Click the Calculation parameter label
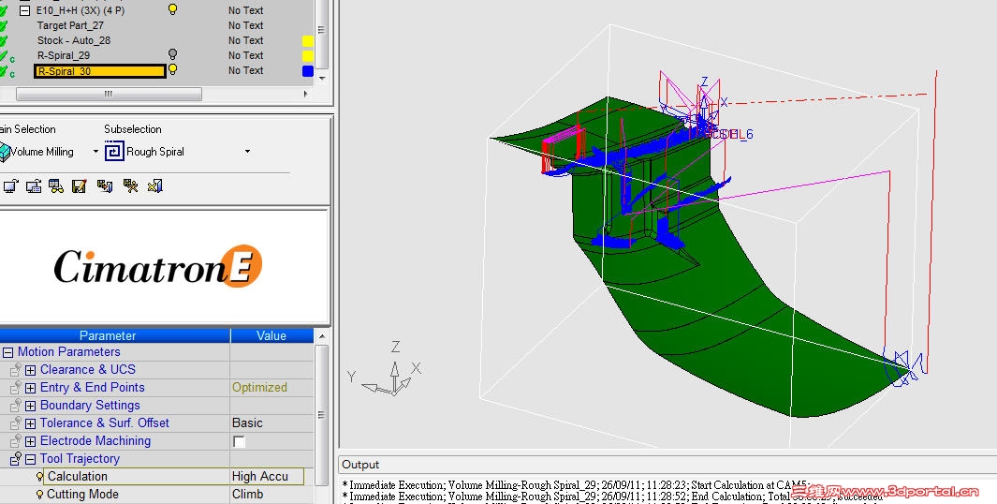997x504 pixels. pyautogui.click(x=78, y=476)
